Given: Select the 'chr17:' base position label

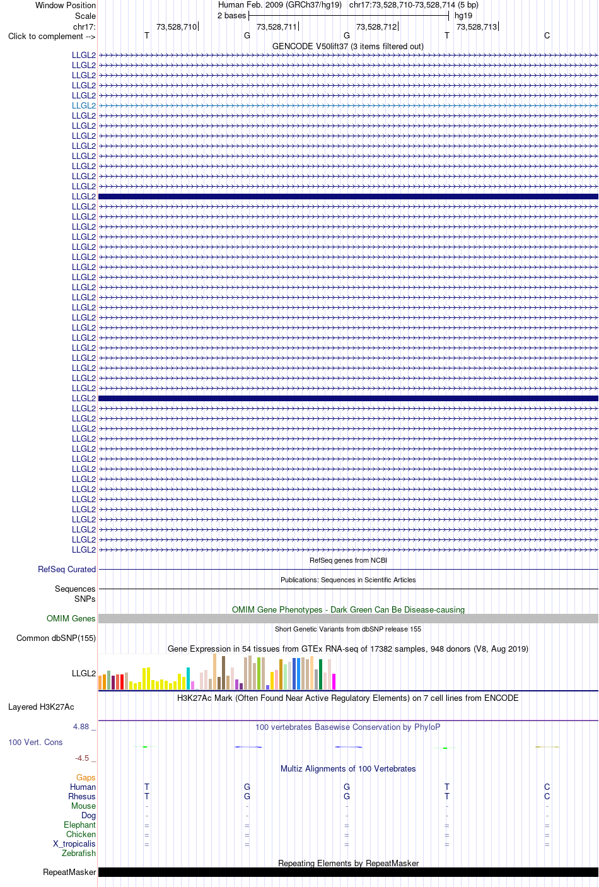Looking at the screenshot, I should pyautogui.click(x=84, y=26).
